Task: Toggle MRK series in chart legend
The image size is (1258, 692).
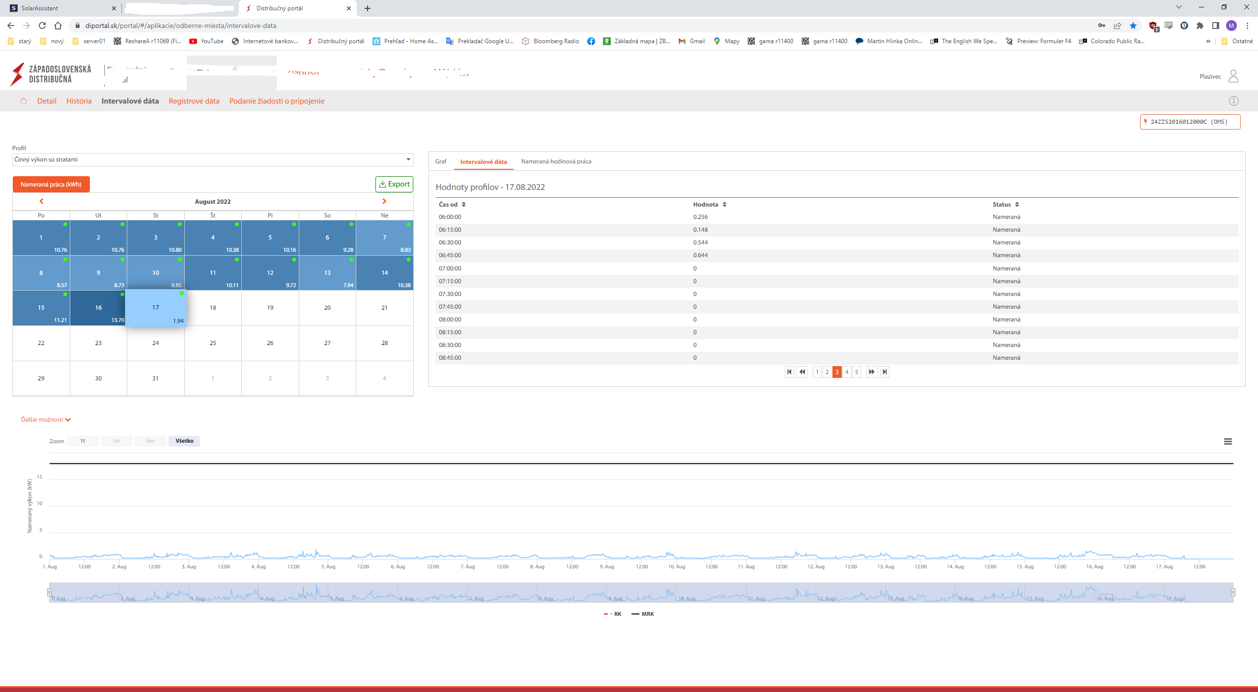Action: point(643,614)
